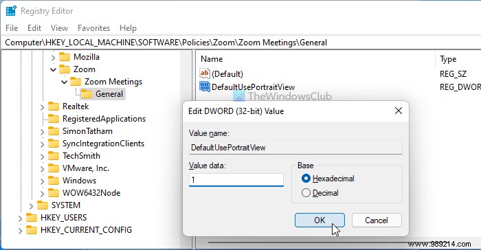Click the TechSmith folder icon
This screenshot has width=481, height=250.
(x=54, y=156)
